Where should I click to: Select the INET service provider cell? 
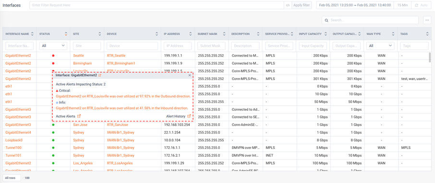279,155
